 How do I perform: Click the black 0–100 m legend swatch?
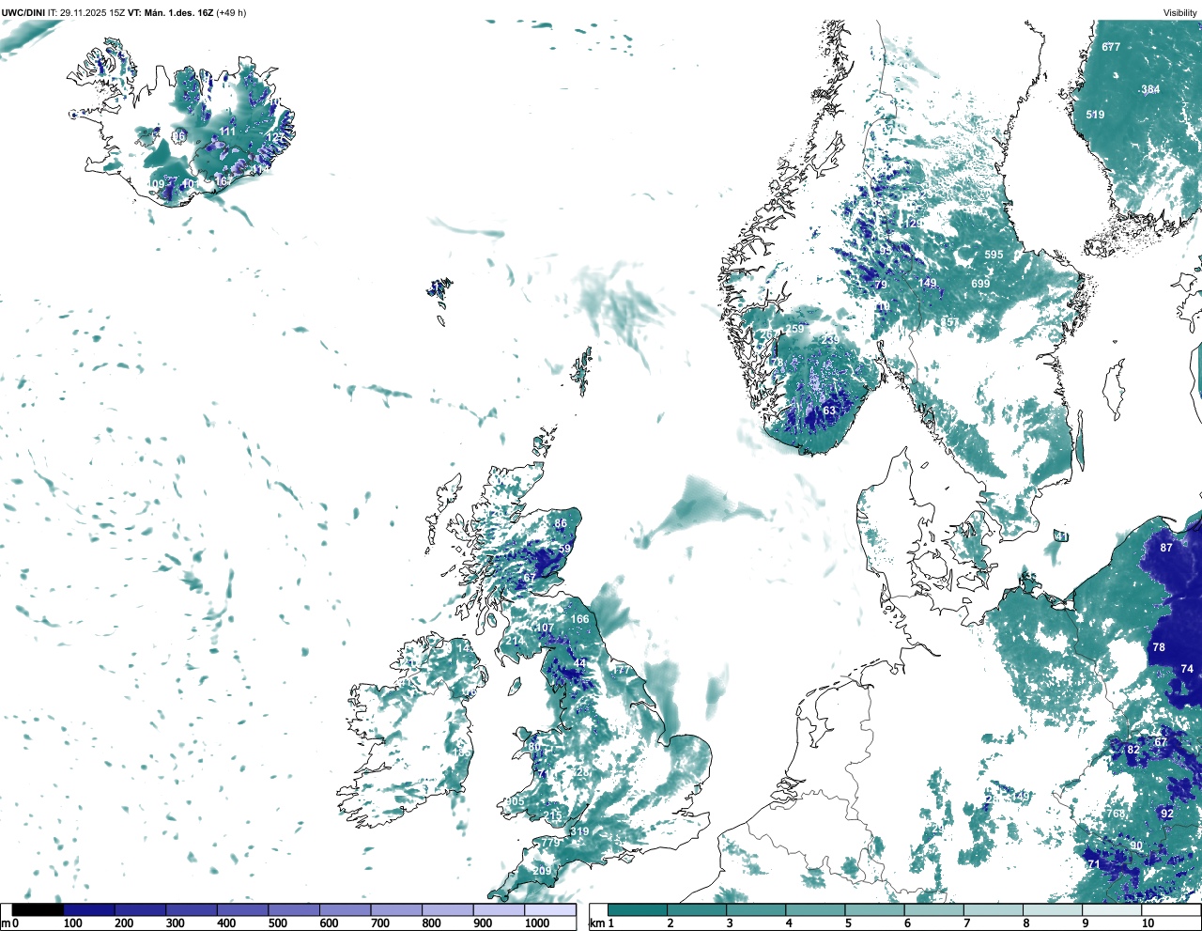click(x=38, y=909)
